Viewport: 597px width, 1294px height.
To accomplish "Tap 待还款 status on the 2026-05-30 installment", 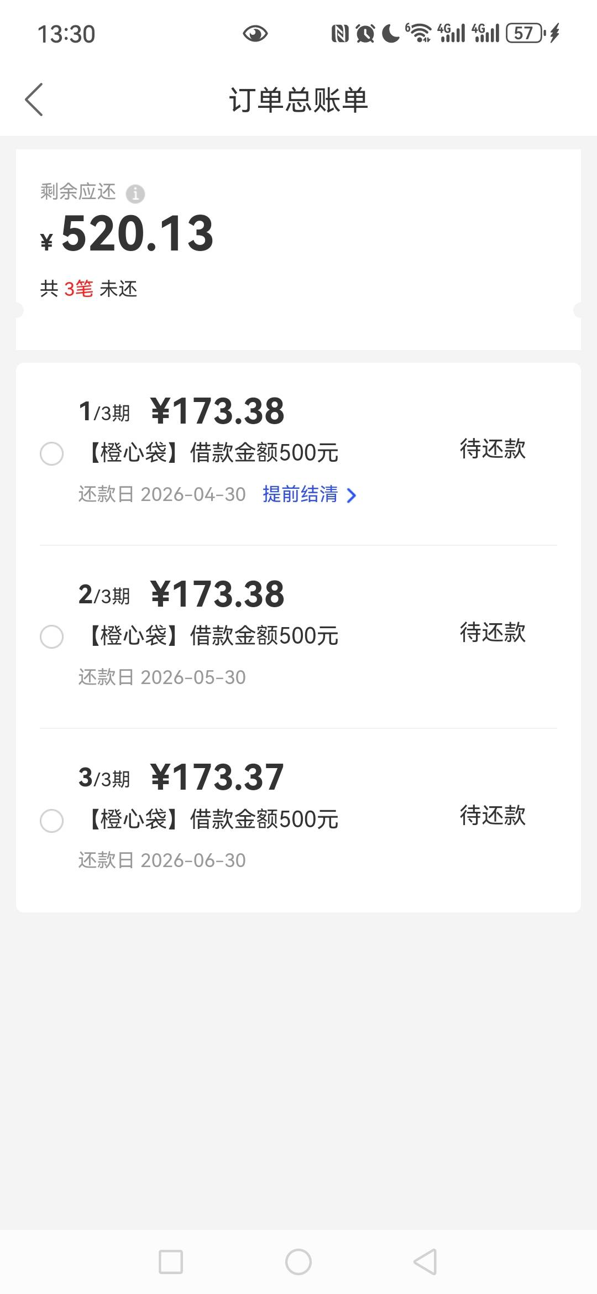I will tap(493, 633).
